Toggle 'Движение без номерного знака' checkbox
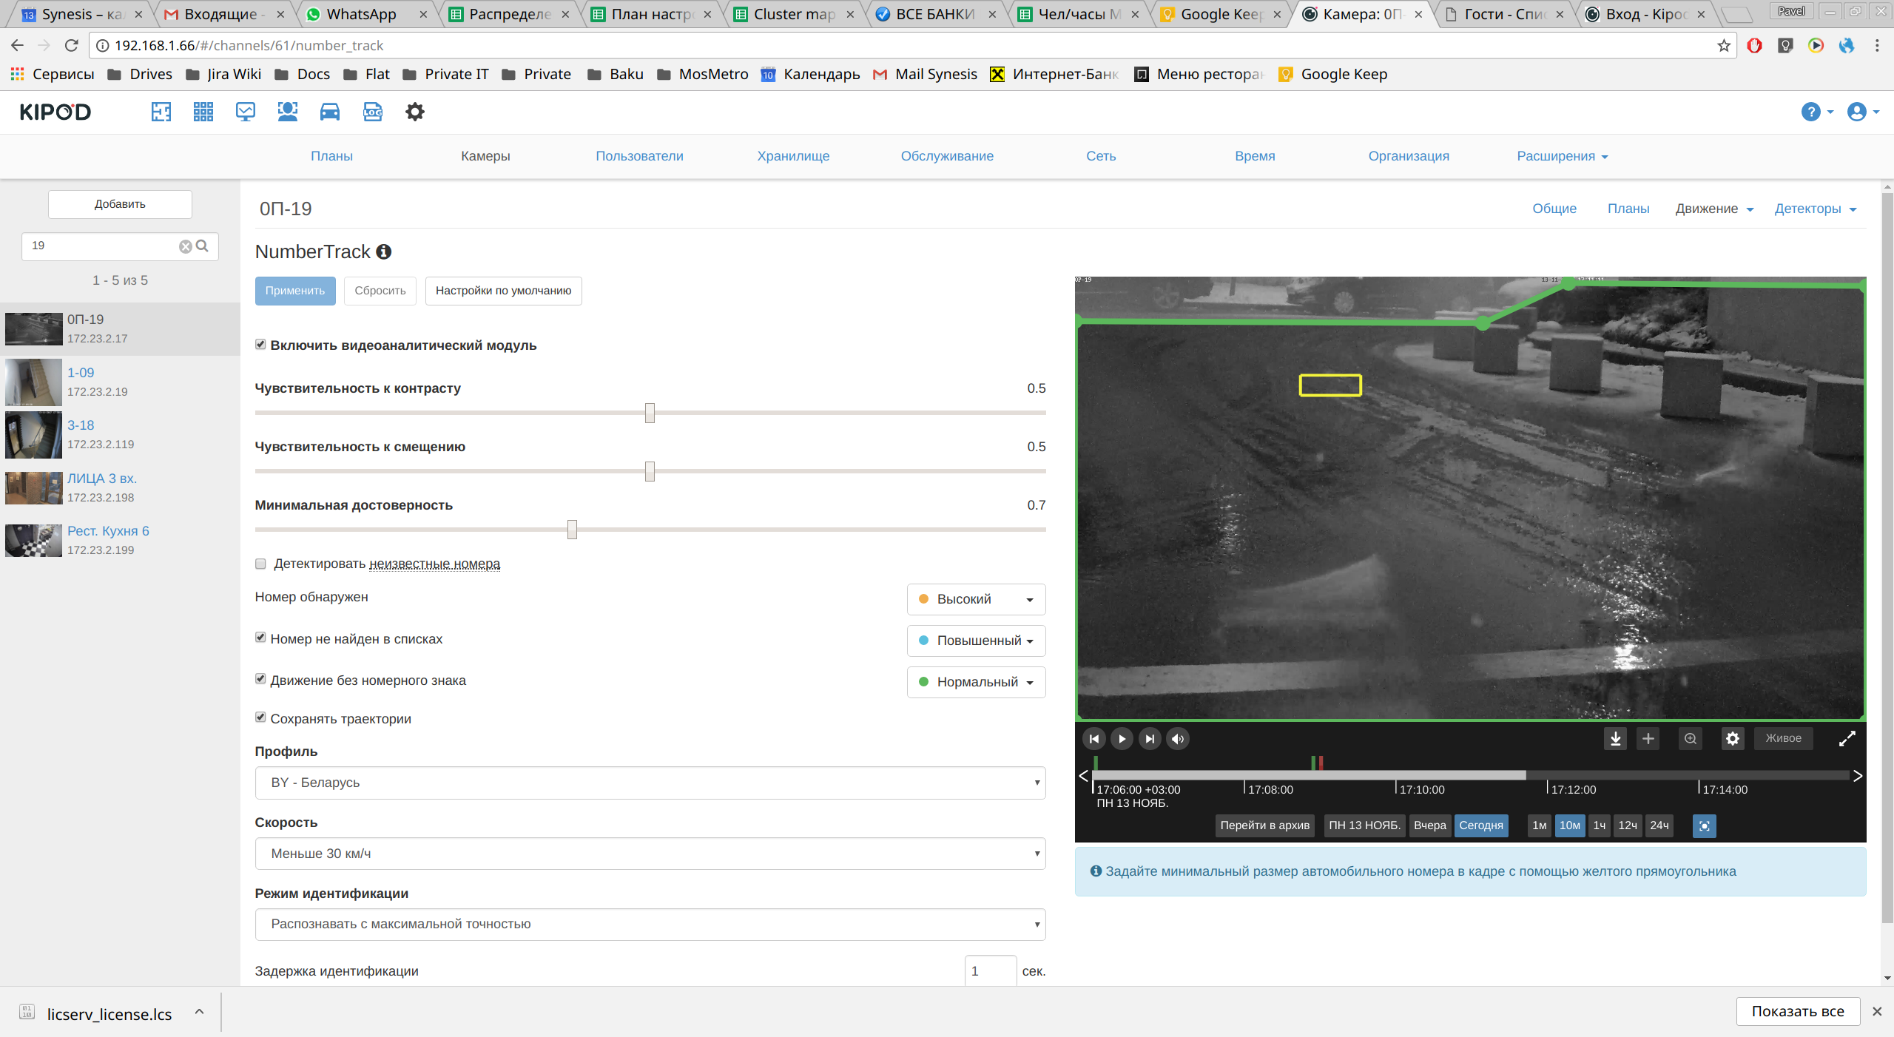 click(x=260, y=679)
